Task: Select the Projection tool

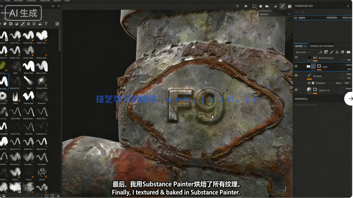Action: (x=10, y=23)
